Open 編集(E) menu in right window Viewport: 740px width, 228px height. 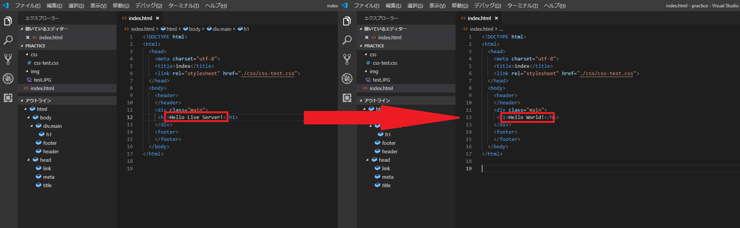[x=393, y=5]
